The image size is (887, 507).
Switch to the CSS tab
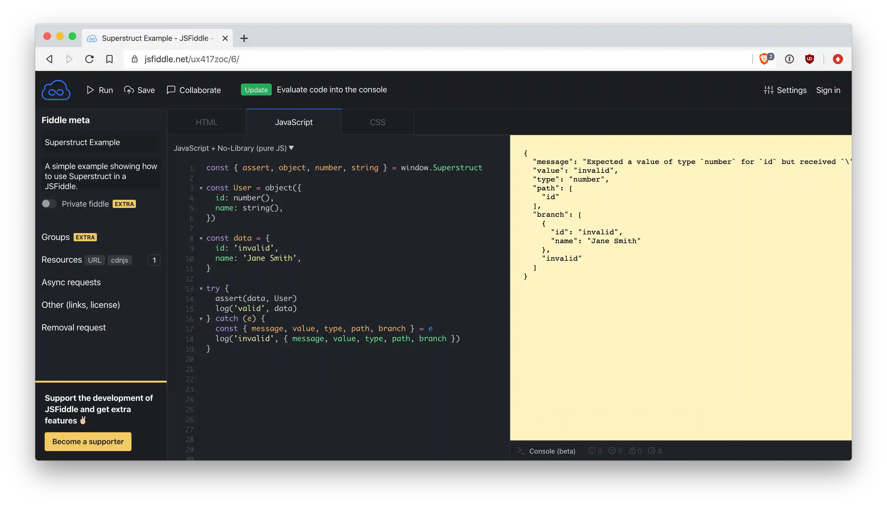click(377, 122)
